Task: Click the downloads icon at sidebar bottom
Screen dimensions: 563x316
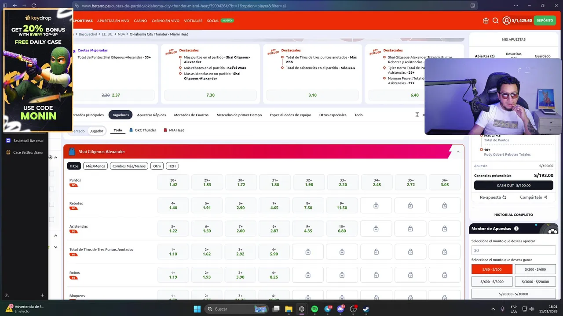Action: (x=7, y=295)
